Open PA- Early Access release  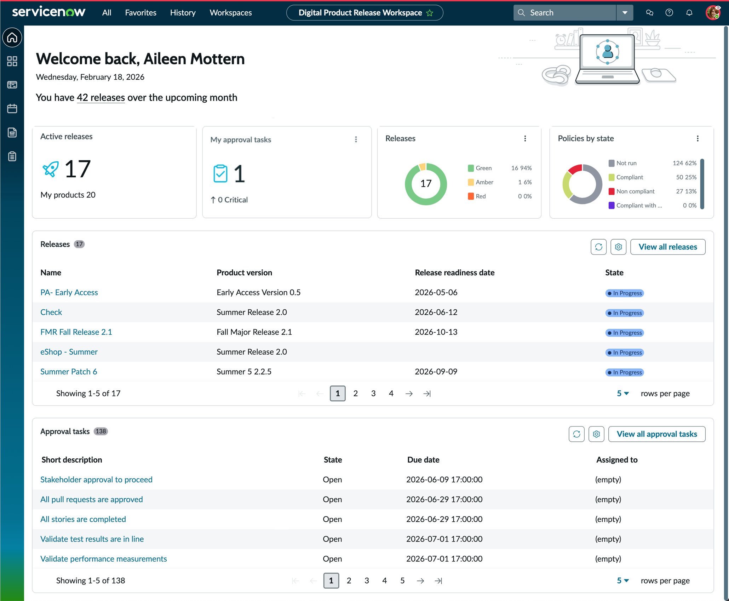[x=69, y=292]
